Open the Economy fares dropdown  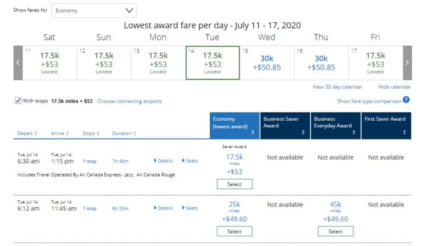point(94,11)
